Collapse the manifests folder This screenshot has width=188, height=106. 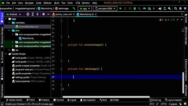[9, 23]
